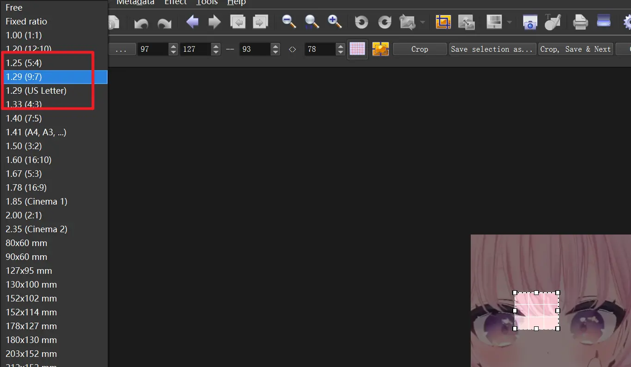Rotate the image counter-clockwise
Screen dimensions: 631x367
coord(361,22)
